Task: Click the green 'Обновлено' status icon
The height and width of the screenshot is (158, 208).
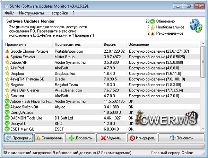Action: 153,21
